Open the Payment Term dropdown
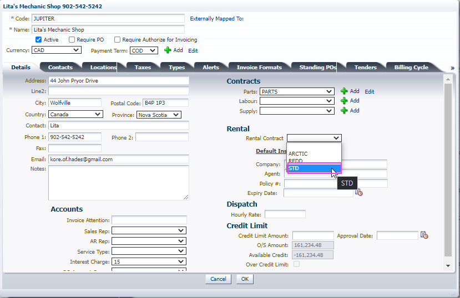 (144, 50)
